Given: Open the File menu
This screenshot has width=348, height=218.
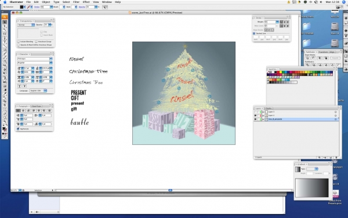Looking at the screenshot, I should pos(28,2).
